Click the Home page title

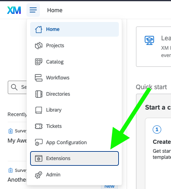point(55,10)
